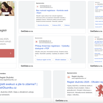
Task: Select the 'Exekuce 2025' chip
Action: click(57, 25)
